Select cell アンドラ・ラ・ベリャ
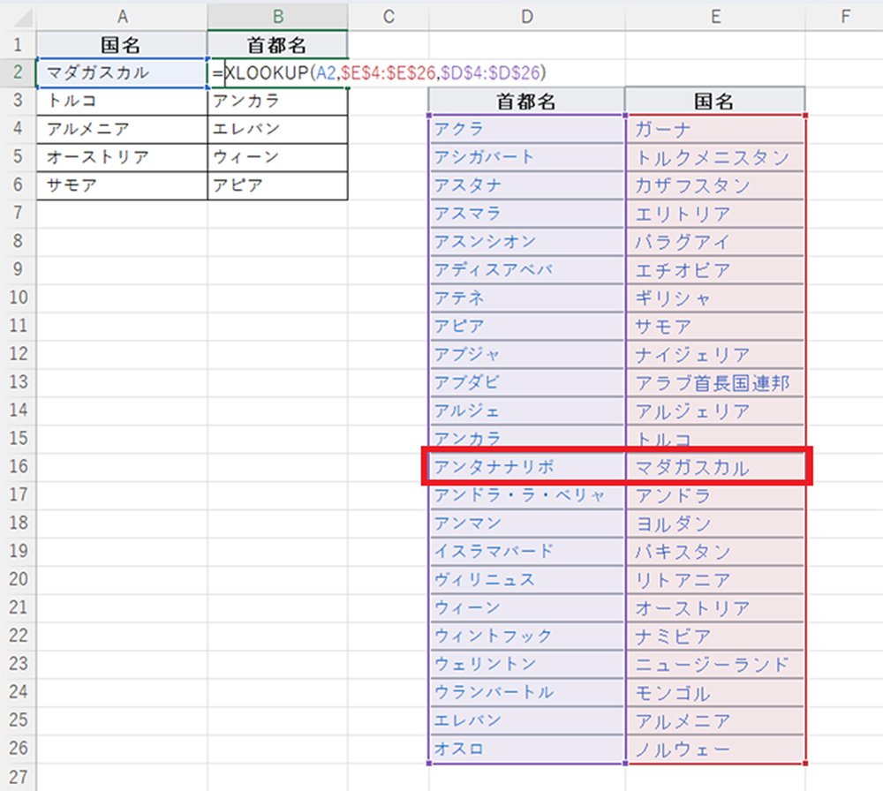The height and width of the screenshot is (791, 883). (x=527, y=495)
